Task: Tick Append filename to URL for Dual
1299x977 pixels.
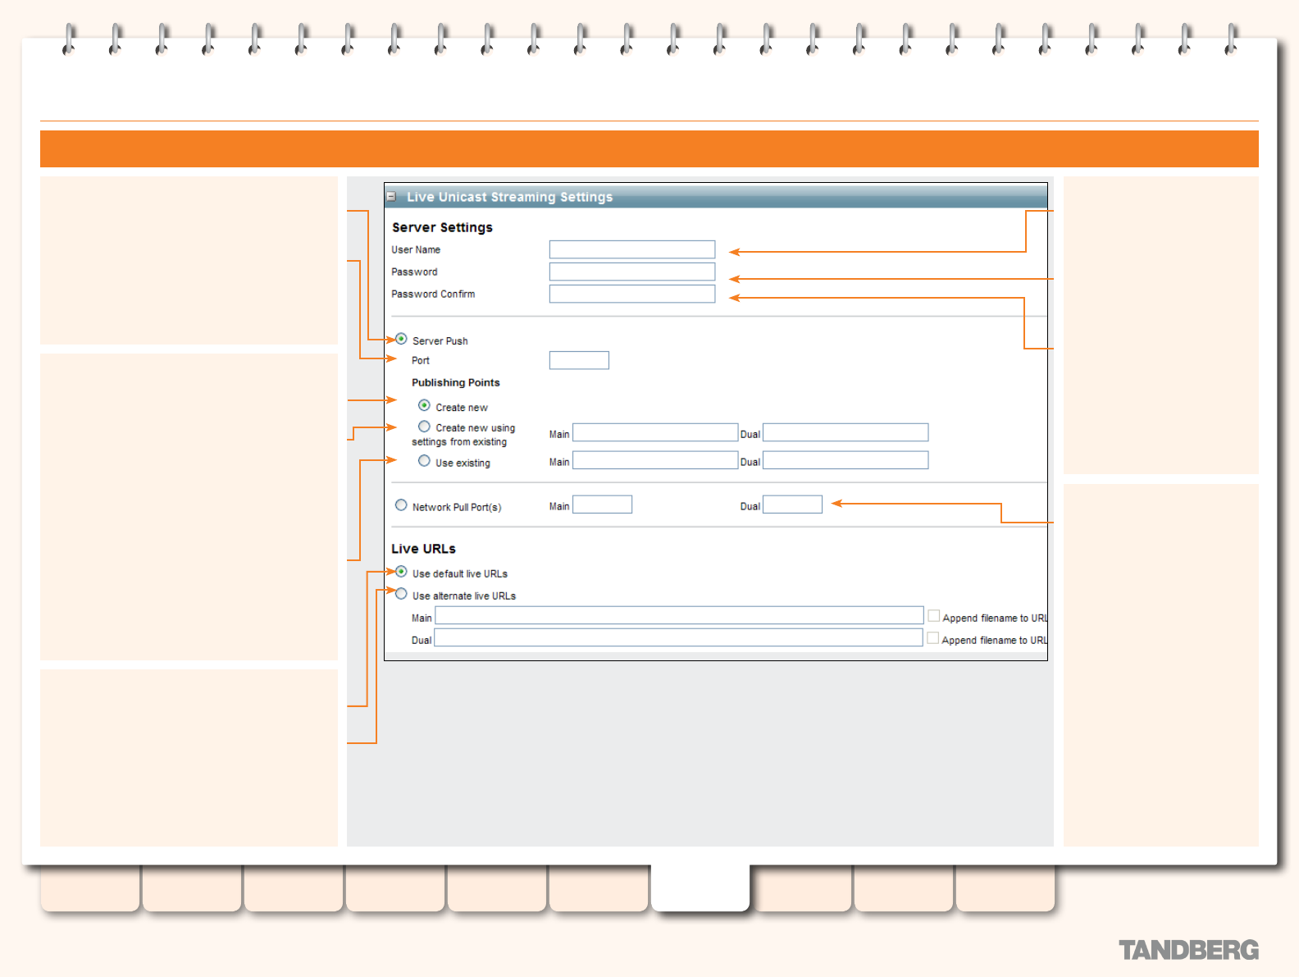Action: click(932, 638)
